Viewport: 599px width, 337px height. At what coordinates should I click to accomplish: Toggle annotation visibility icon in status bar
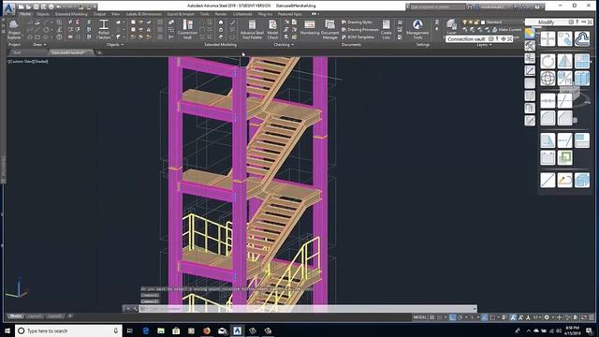pos(513,317)
